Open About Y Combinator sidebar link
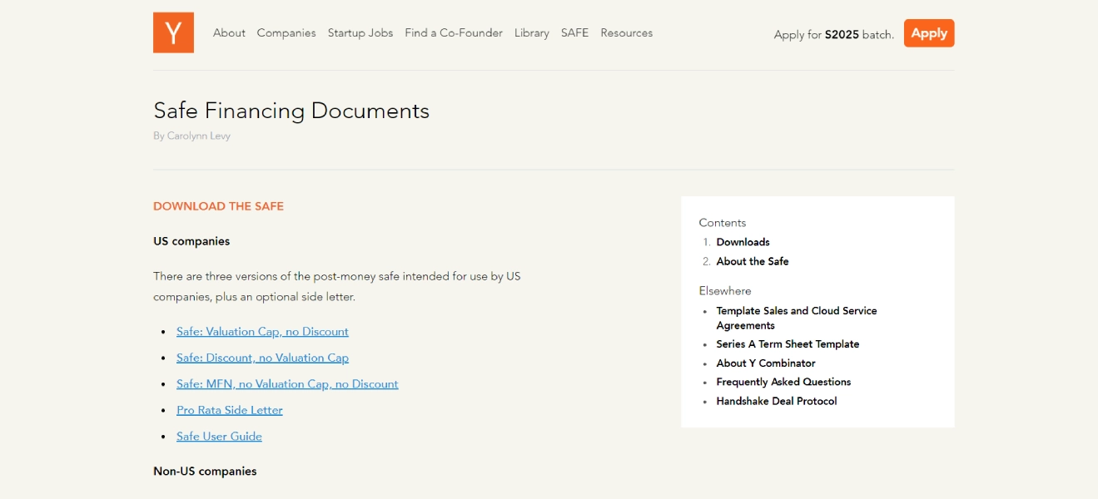Image resolution: width=1098 pixels, height=499 pixels. pos(766,363)
